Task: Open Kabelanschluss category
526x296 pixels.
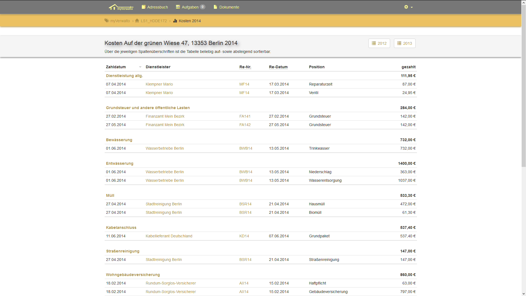Action: tap(121, 227)
